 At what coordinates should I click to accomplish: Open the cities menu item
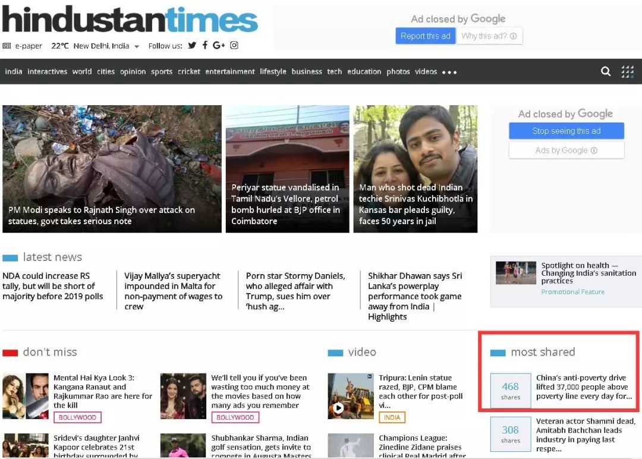click(106, 72)
